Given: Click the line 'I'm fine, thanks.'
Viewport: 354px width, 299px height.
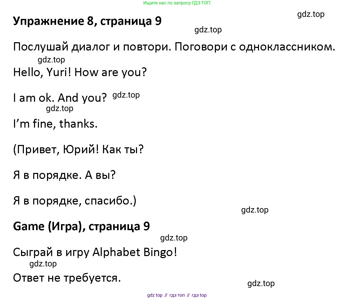Looking at the screenshot, I should pyautogui.click(x=55, y=124).
